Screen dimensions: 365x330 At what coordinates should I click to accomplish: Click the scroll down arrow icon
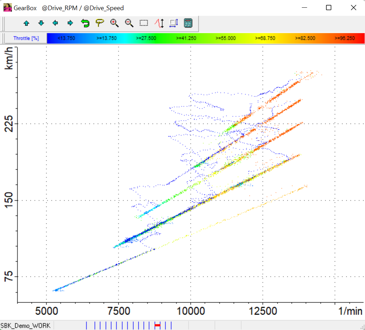point(41,23)
